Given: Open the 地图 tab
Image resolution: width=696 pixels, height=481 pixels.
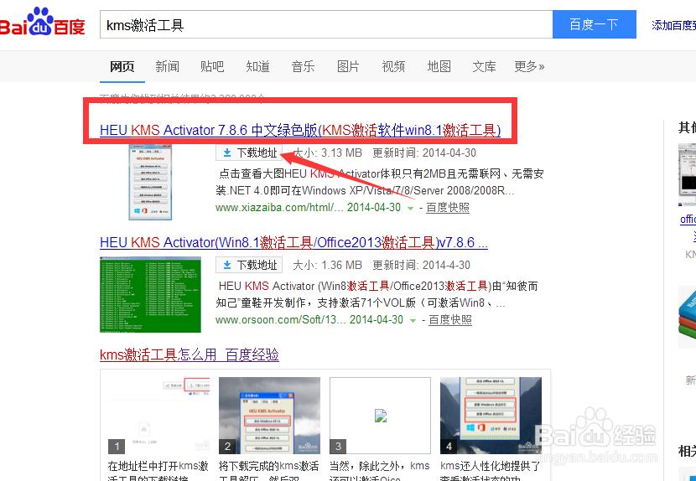Looking at the screenshot, I should pyautogui.click(x=439, y=66).
